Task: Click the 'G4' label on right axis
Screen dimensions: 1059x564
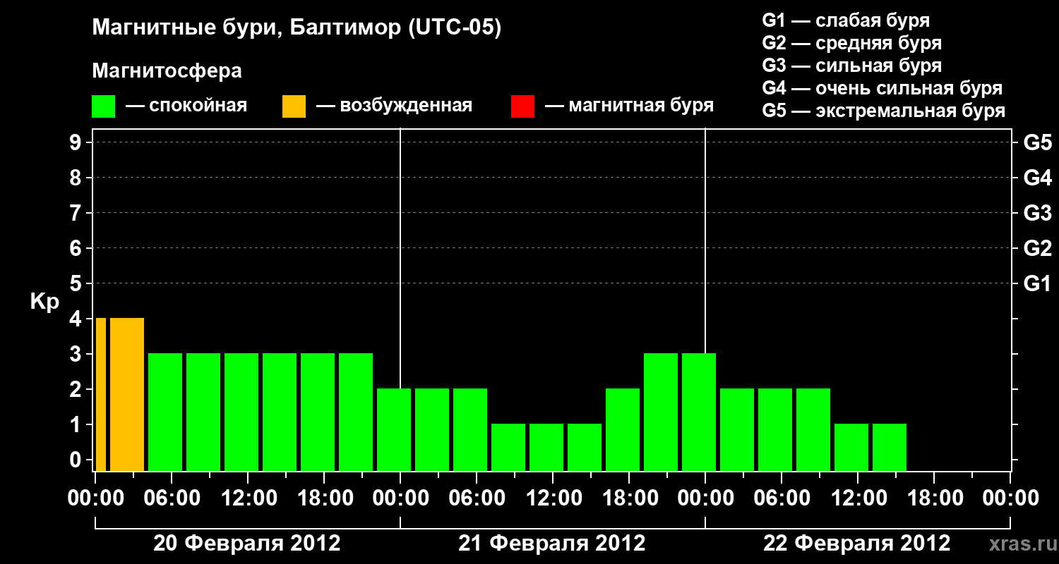Action: pyautogui.click(x=1038, y=178)
